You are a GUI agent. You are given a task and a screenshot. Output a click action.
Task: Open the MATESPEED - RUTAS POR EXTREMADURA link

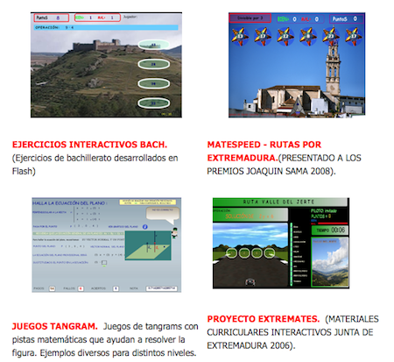[264, 152]
